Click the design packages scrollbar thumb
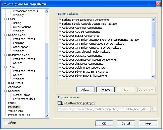The width and height of the screenshot is (163, 130). [x=153, y=35]
